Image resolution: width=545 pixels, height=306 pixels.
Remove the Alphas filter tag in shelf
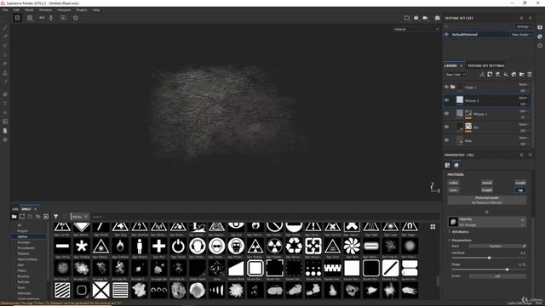(x=86, y=217)
